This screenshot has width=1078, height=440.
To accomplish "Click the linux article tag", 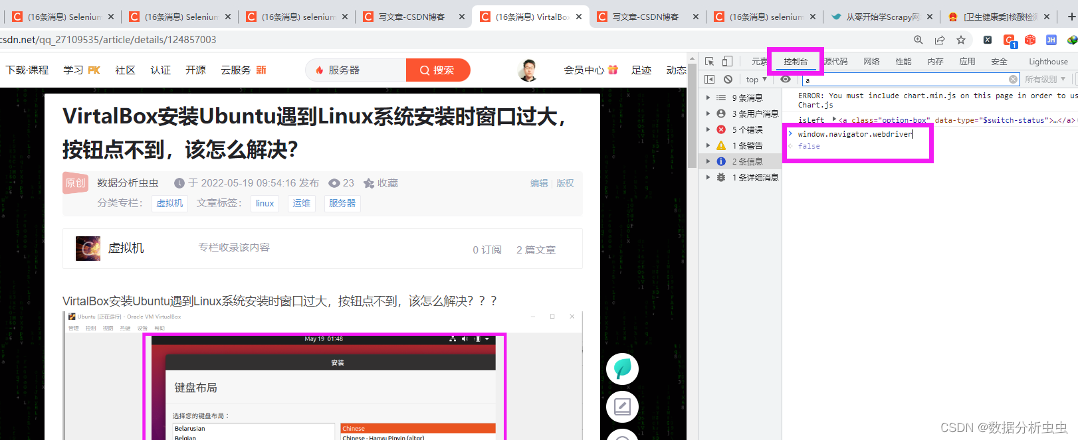I will 265,203.
